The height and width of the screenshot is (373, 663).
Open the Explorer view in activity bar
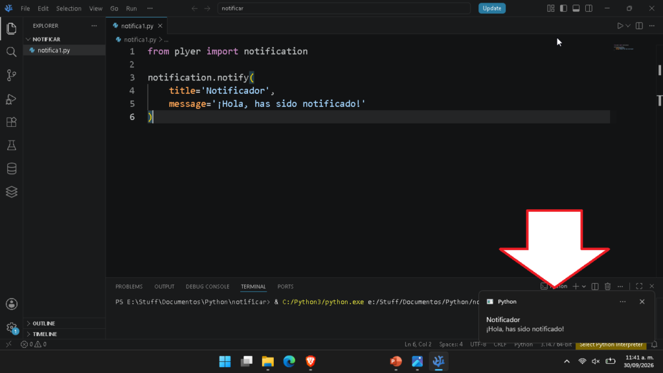coord(12,28)
